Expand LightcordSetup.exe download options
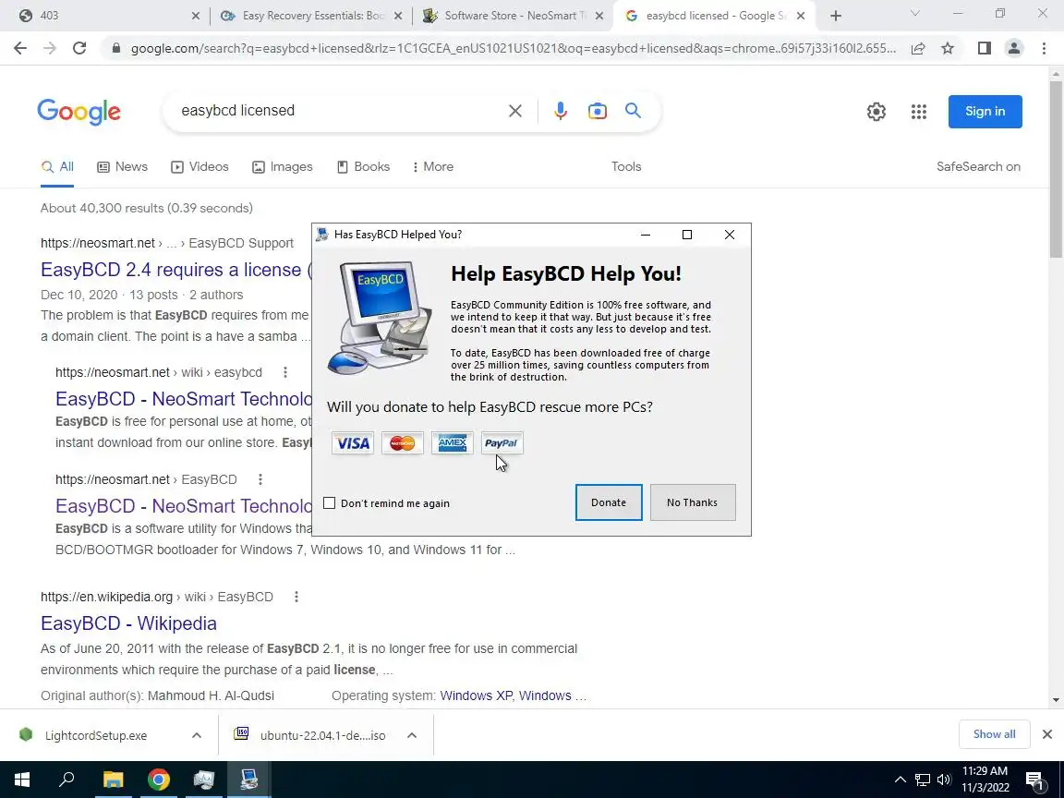This screenshot has height=798, width=1064. tap(196, 735)
